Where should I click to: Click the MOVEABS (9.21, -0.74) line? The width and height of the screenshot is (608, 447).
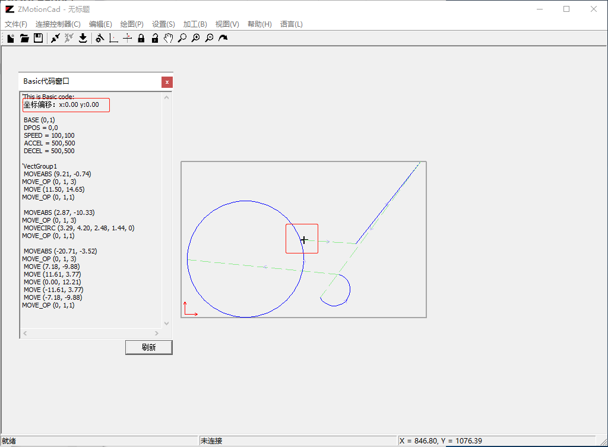(58, 174)
